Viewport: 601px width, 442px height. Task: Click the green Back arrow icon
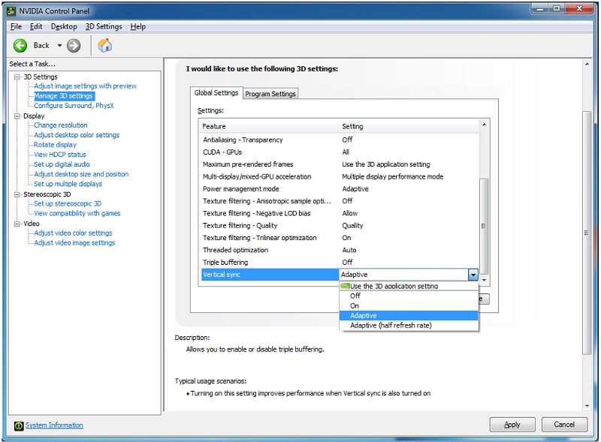click(20, 46)
